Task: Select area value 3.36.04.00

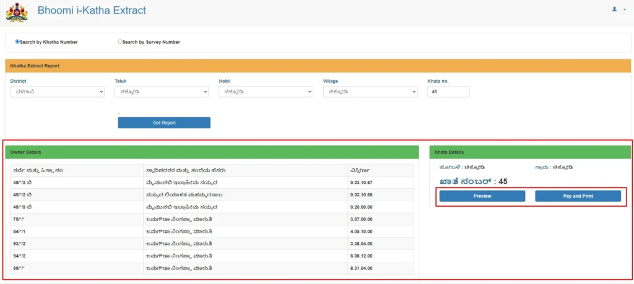Action: 362,244
